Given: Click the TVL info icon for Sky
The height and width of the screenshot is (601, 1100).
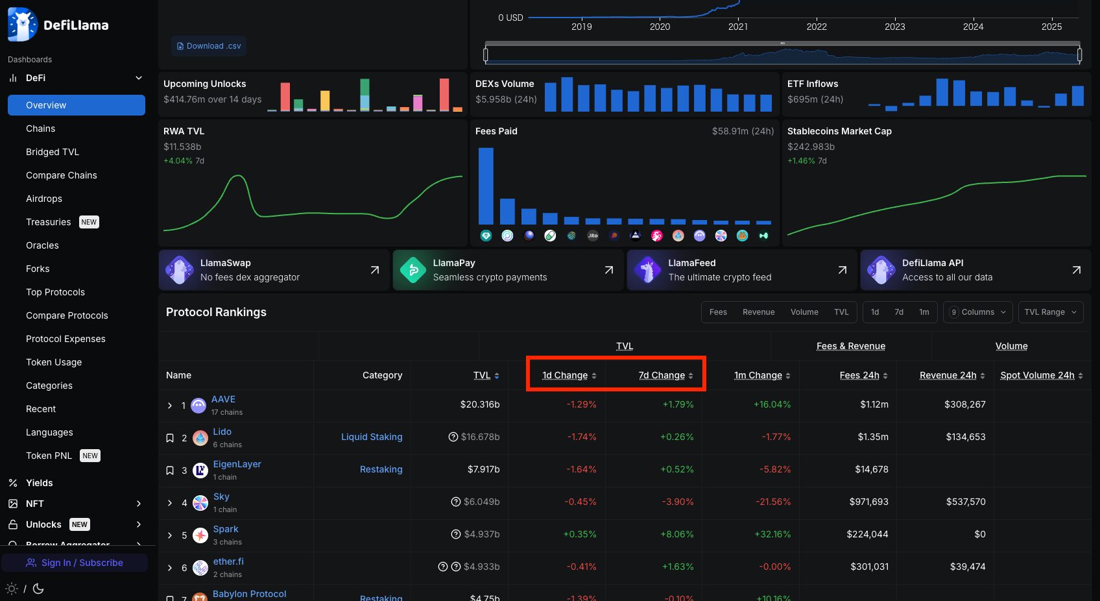Looking at the screenshot, I should [456, 502].
